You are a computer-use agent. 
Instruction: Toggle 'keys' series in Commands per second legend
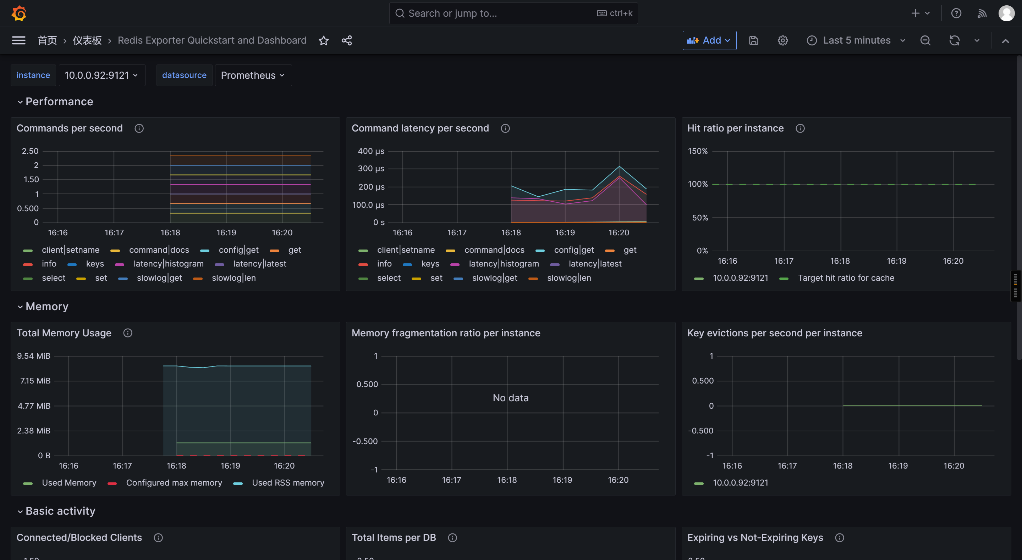(94, 264)
